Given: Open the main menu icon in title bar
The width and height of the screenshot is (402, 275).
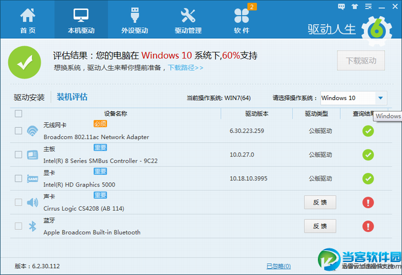Looking at the screenshot, I should point(369,7).
